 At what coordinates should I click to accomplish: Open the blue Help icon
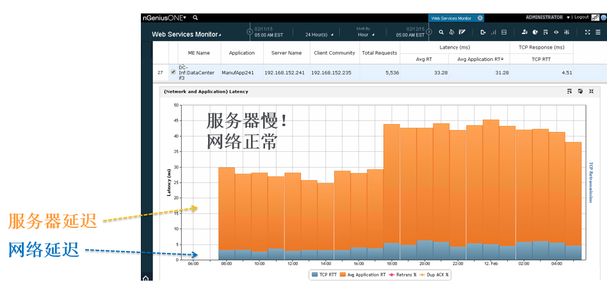[603, 18]
